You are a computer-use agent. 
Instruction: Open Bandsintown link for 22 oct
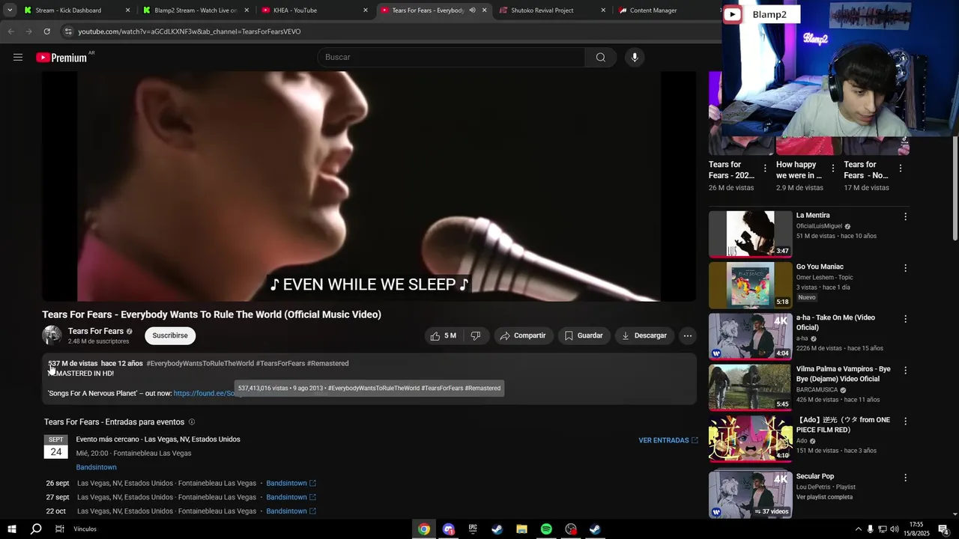click(x=291, y=511)
